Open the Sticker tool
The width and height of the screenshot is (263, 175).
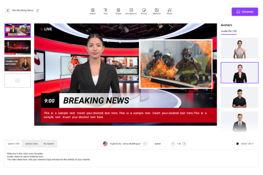[144, 12]
